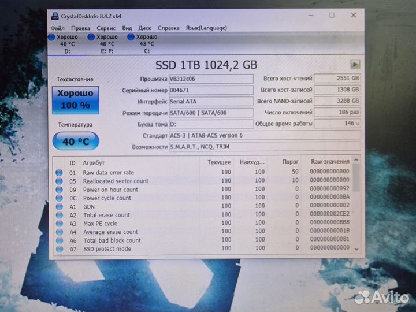Screen dimensions: 416x312
Task: Click scroll up arrow of attribute list
Action: coord(356,160)
